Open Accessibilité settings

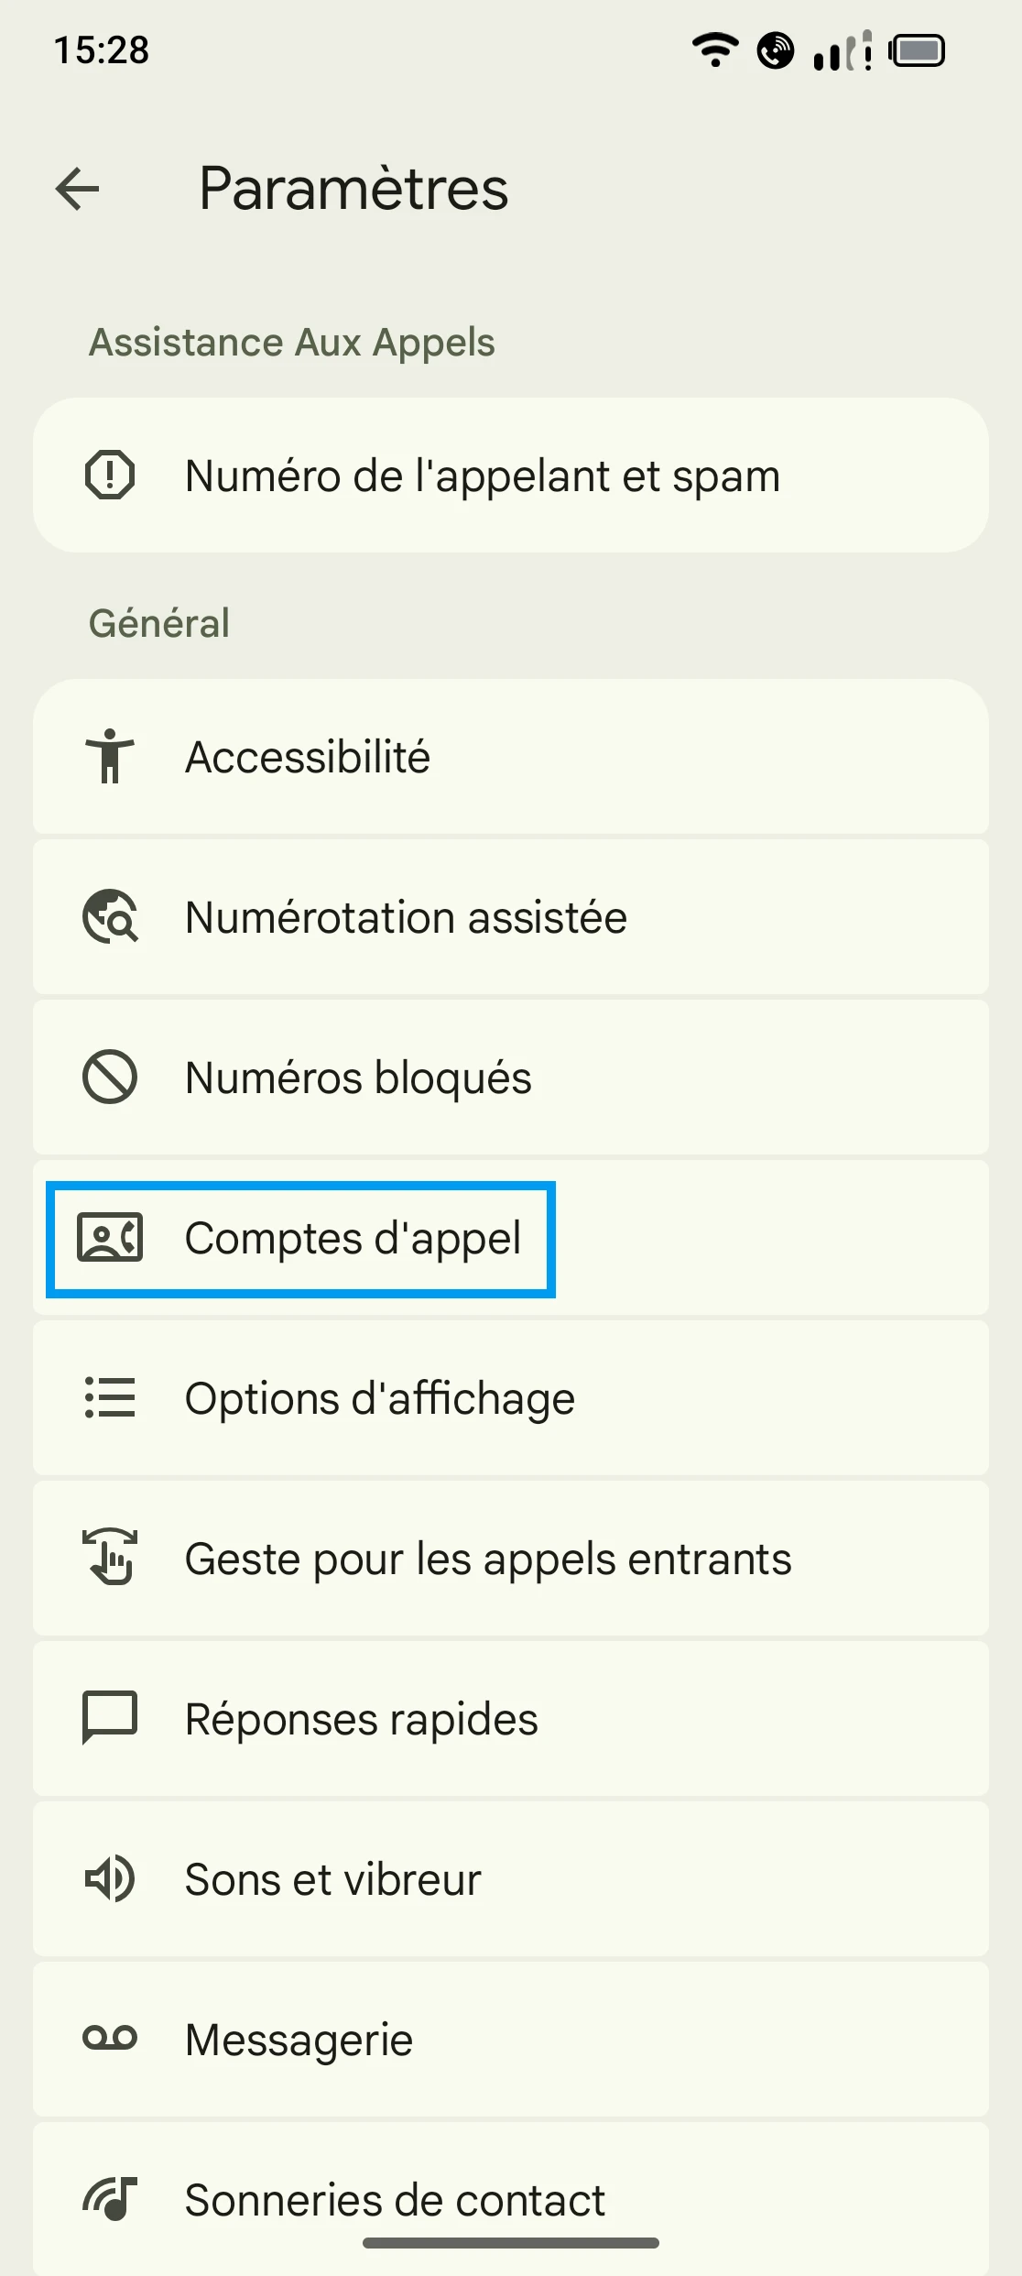coord(308,757)
